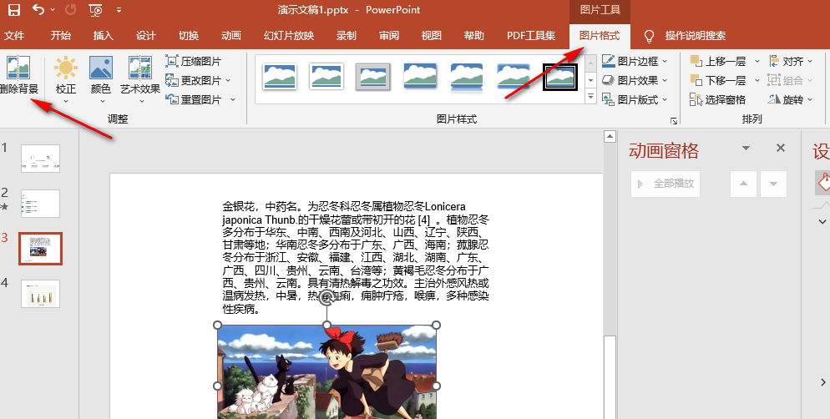Apply the thick black double frame style
Image resolution: width=830 pixels, height=419 pixels.
[560, 77]
